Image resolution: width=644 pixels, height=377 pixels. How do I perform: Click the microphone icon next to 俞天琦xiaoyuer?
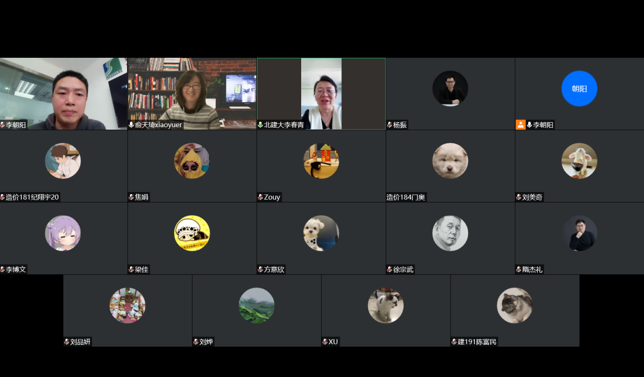coord(132,125)
